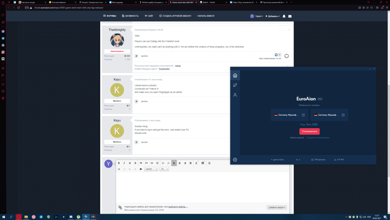Expand the Добавить медиа dropdown
The width and height of the screenshot is (390, 220).
pyautogui.click(x=277, y=207)
